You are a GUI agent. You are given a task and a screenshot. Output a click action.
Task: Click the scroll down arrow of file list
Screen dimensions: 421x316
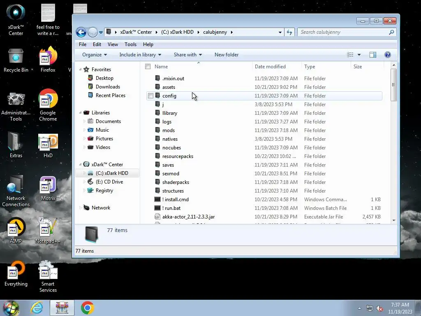[393, 221]
